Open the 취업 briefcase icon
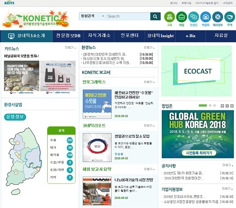236x208 pixels. tap(182, 17)
